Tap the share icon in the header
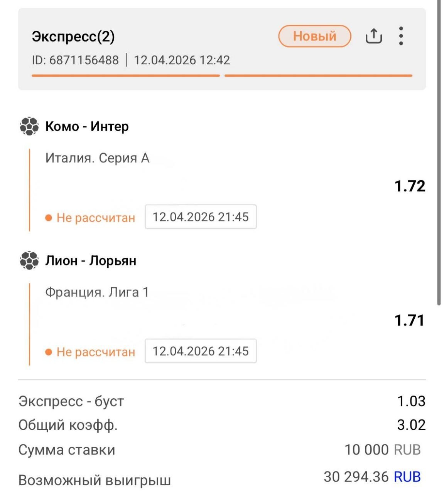444x493 pixels. (373, 36)
